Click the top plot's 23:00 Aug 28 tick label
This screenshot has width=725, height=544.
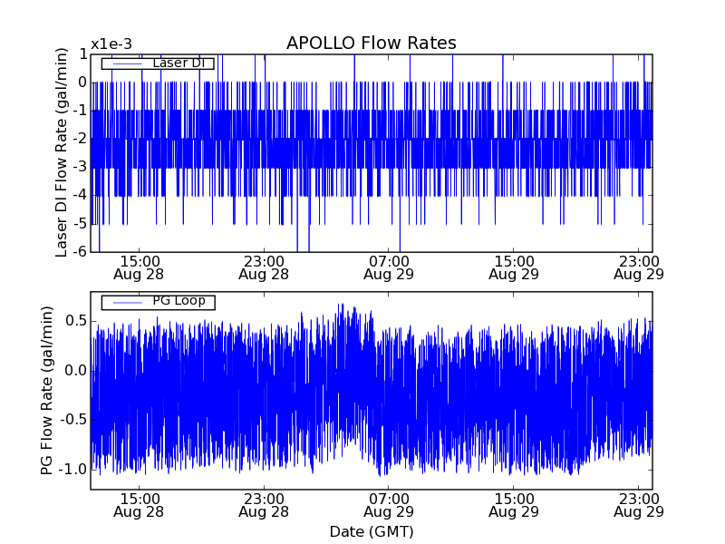pyautogui.click(x=264, y=267)
